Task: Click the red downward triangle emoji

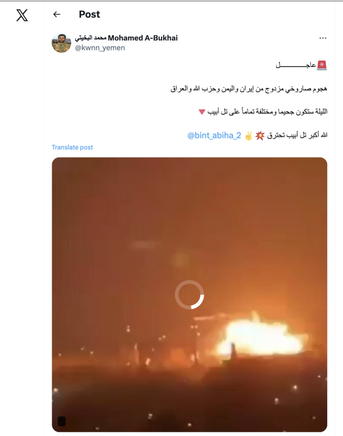Action: 202,112
